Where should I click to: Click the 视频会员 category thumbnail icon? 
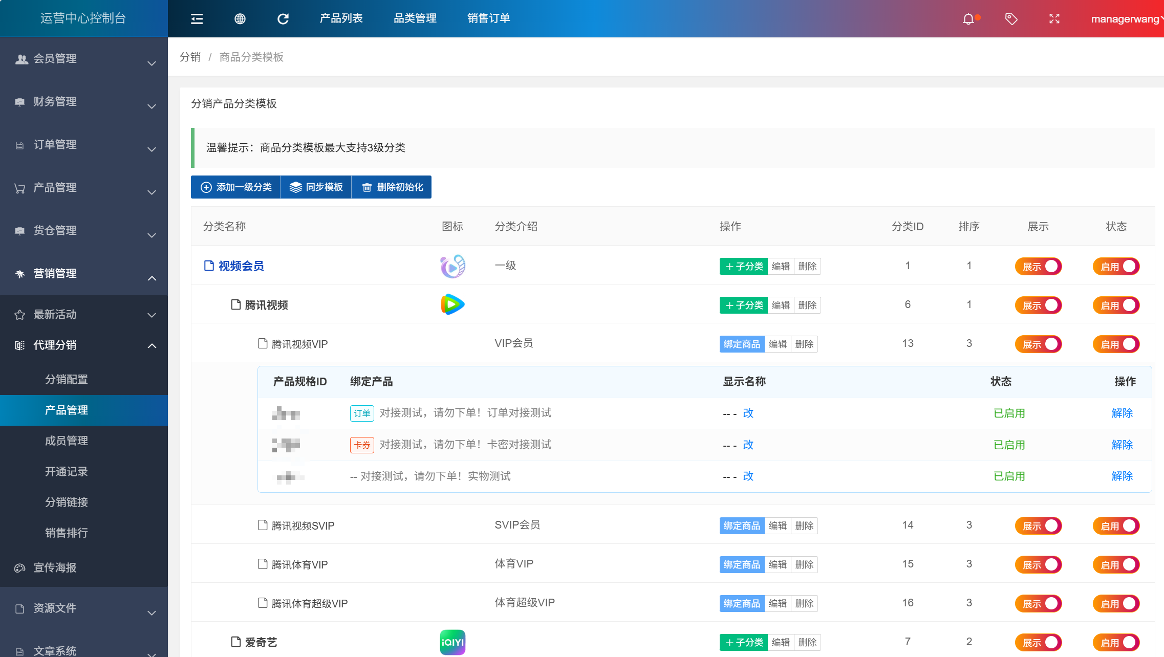[x=452, y=266]
